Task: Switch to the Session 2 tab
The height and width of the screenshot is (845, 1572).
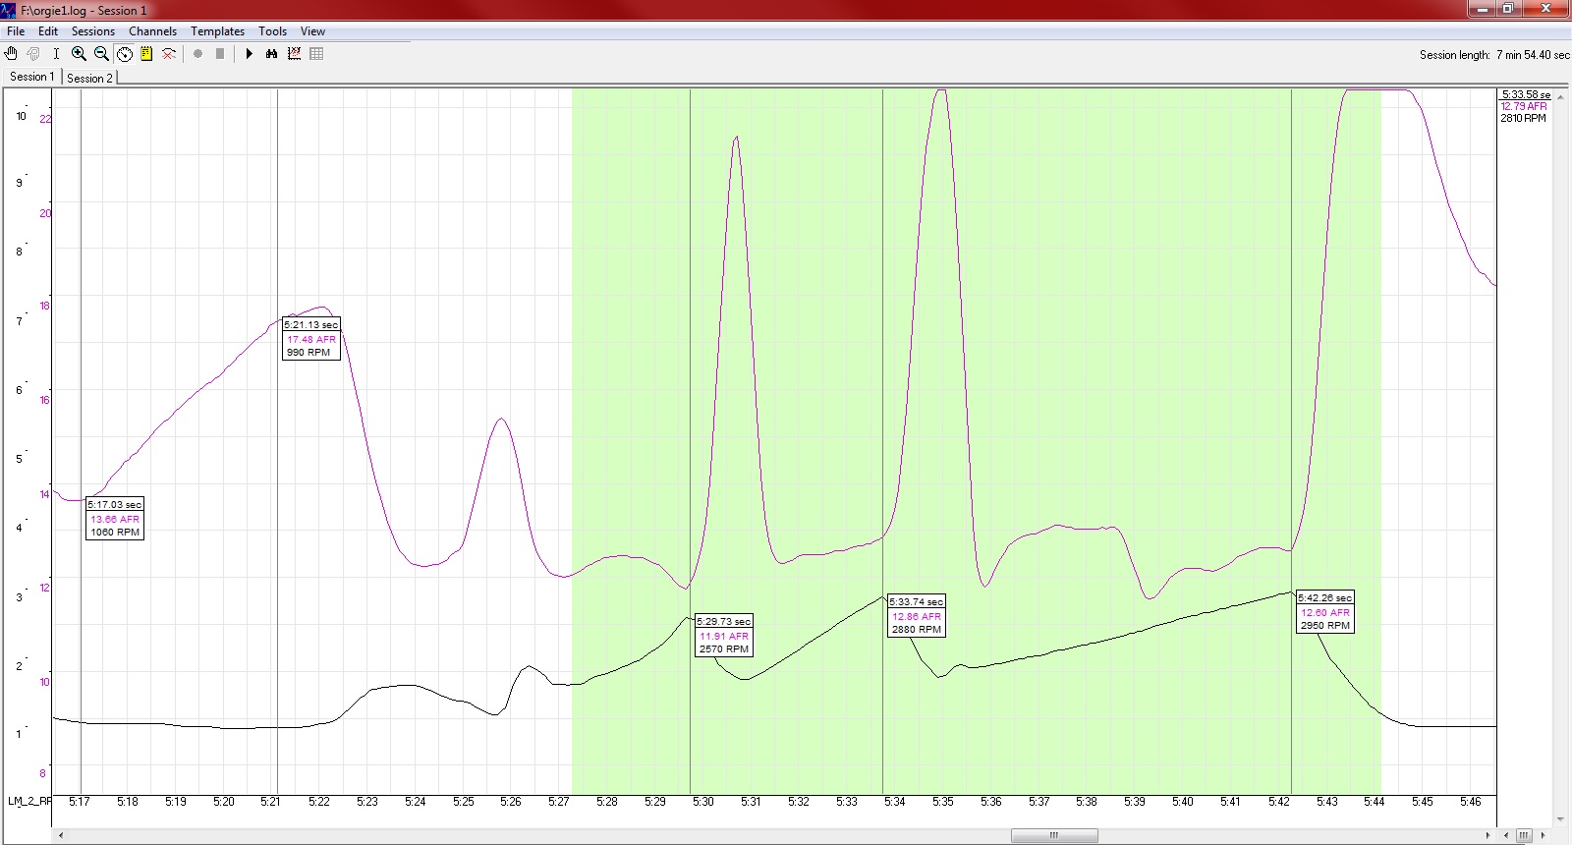Action: pos(89,78)
